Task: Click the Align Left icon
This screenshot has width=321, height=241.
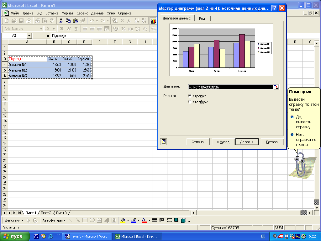Action: tap(85, 29)
